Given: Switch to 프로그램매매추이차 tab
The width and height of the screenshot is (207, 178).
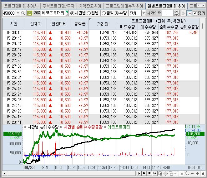Looking at the screenshot, I should click(21, 6).
